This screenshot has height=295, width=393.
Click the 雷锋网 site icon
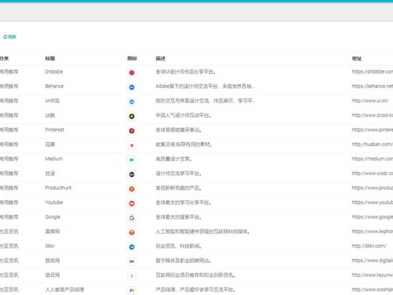click(132, 233)
